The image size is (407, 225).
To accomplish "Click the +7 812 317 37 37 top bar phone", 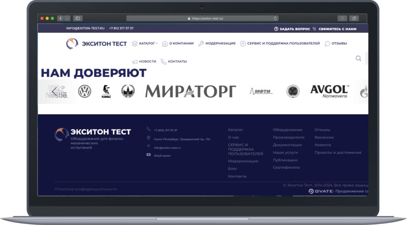I will click(121, 28).
